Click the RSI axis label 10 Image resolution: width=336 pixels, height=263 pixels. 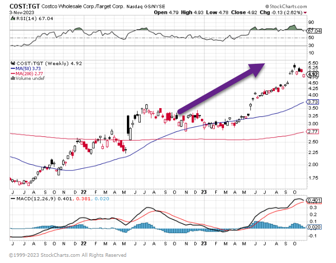pos(311,53)
